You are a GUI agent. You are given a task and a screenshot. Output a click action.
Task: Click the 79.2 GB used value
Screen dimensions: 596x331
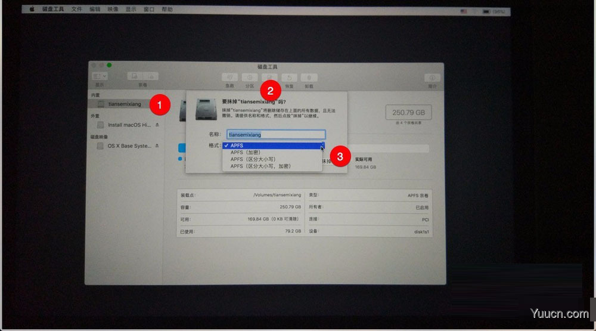[x=293, y=231]
